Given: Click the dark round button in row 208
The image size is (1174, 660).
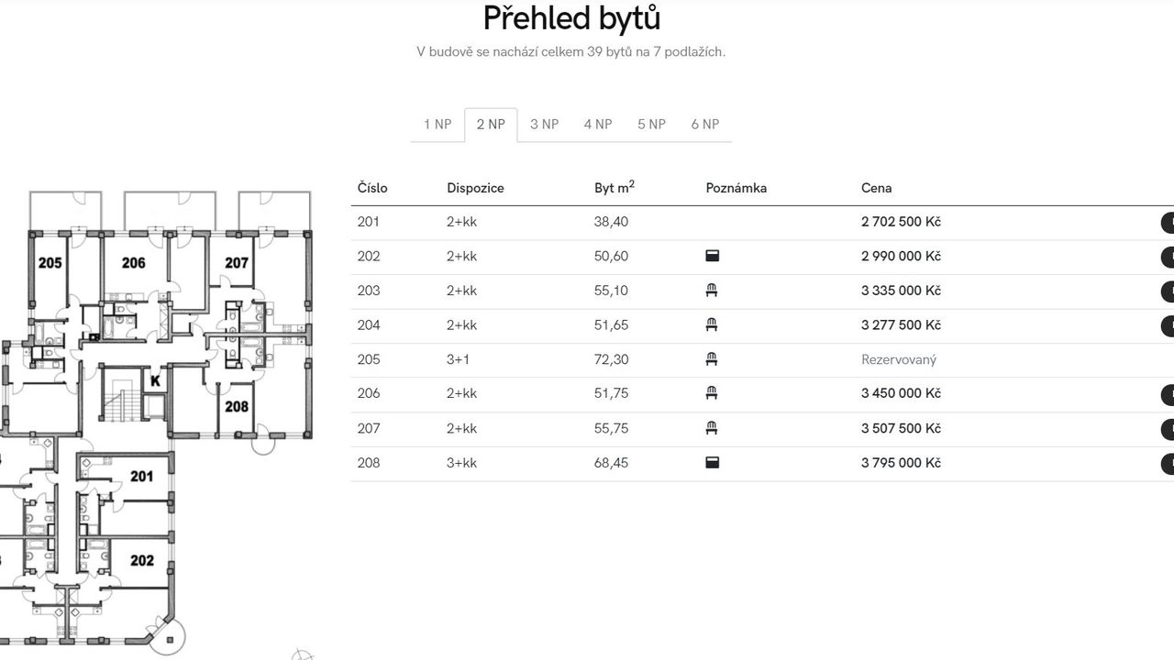Looking at the screenshot, I should [1168, 464].
